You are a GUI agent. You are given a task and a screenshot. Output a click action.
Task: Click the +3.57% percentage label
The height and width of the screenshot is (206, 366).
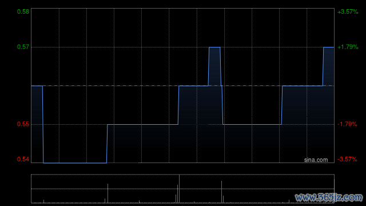pos(348,11)
